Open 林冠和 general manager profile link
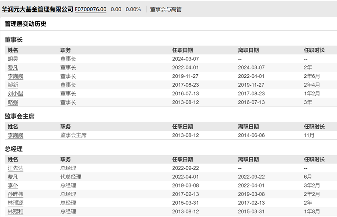The height and width of the screenshot is (217, 337). [x=16, y=212]
